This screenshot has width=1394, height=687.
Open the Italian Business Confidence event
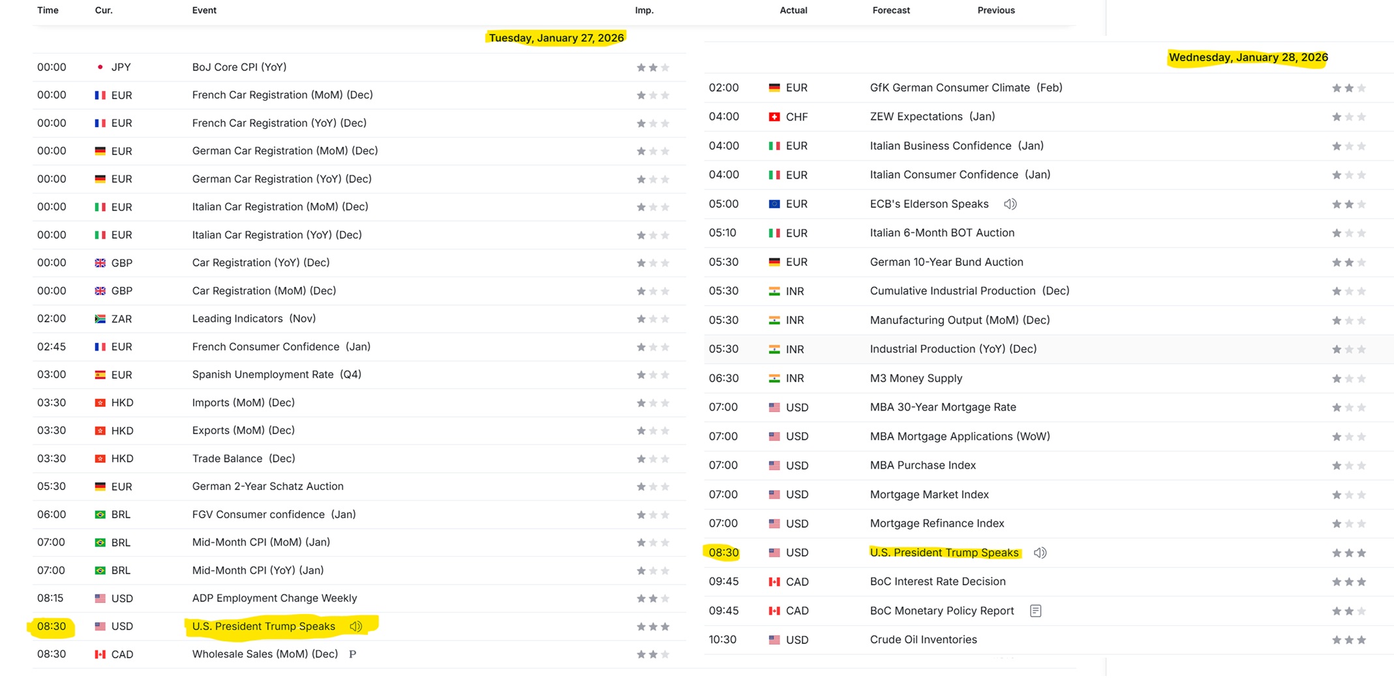coord(957,146)
